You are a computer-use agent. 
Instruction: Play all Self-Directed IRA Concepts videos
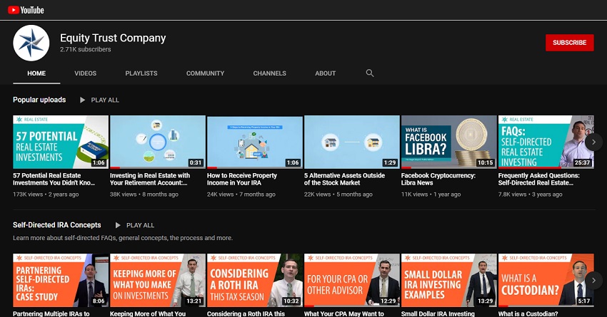click(x=140, y=225)
